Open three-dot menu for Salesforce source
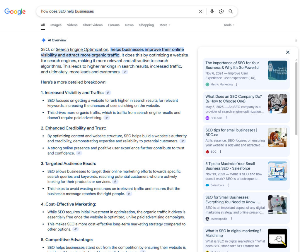The image size is (300, 252). pyautogui.click(x=228, y=185)
